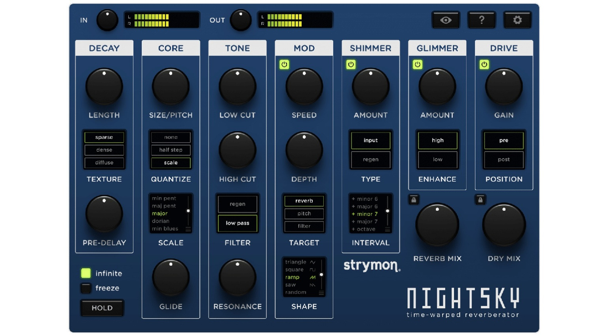Viewport: 608px width, 336px height.
Task: Toggle the SHIMMER section power
Action: click(351, 65)
